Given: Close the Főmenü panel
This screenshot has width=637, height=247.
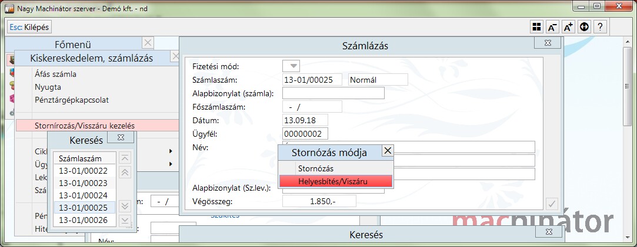Looking at the screenshot, I should click(x=148, y=42).
